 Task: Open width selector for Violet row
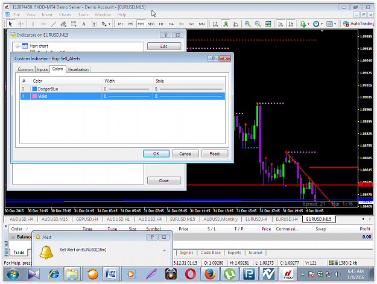(127, 96)
